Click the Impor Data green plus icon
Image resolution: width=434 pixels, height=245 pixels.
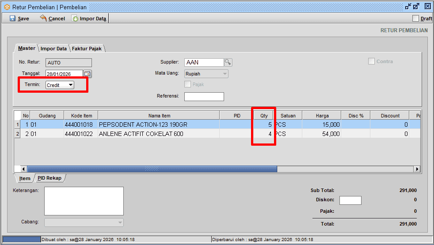[75, 19]
